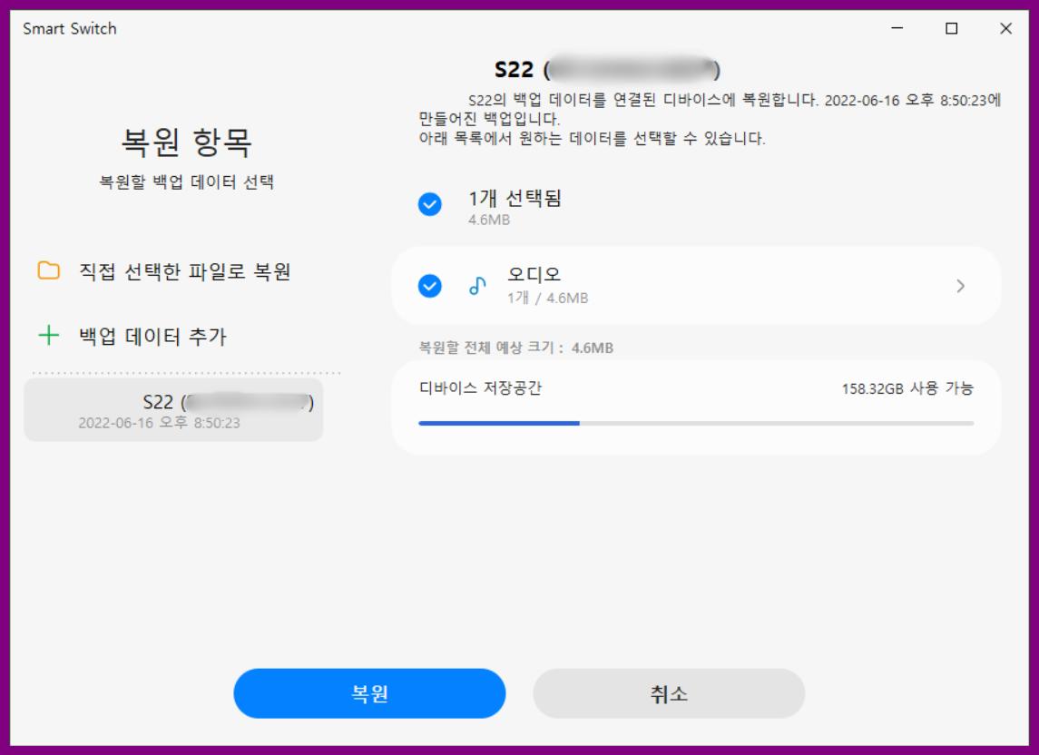Viewport: 1039px width, 755px height.
Task: Click the 복원할 전체 예상 크기 text
Action: [515, 348]
